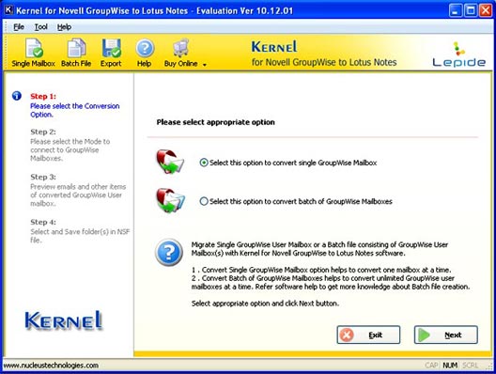Screen dimensions: 496x374
Task: Click the large blue question mark icon
Action: 169,252
